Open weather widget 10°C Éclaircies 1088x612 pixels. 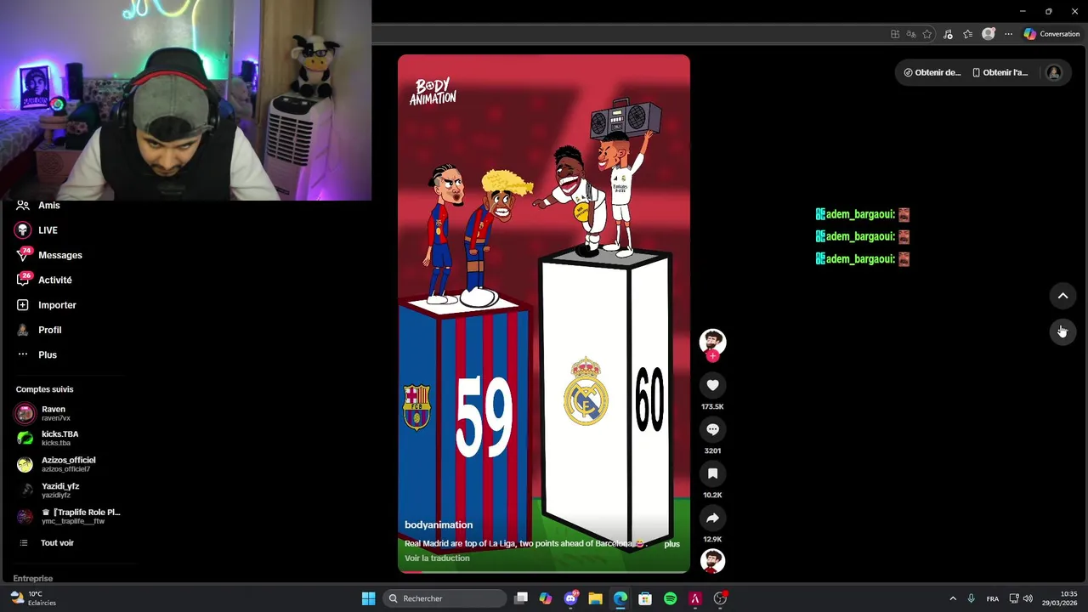[33, 598]
